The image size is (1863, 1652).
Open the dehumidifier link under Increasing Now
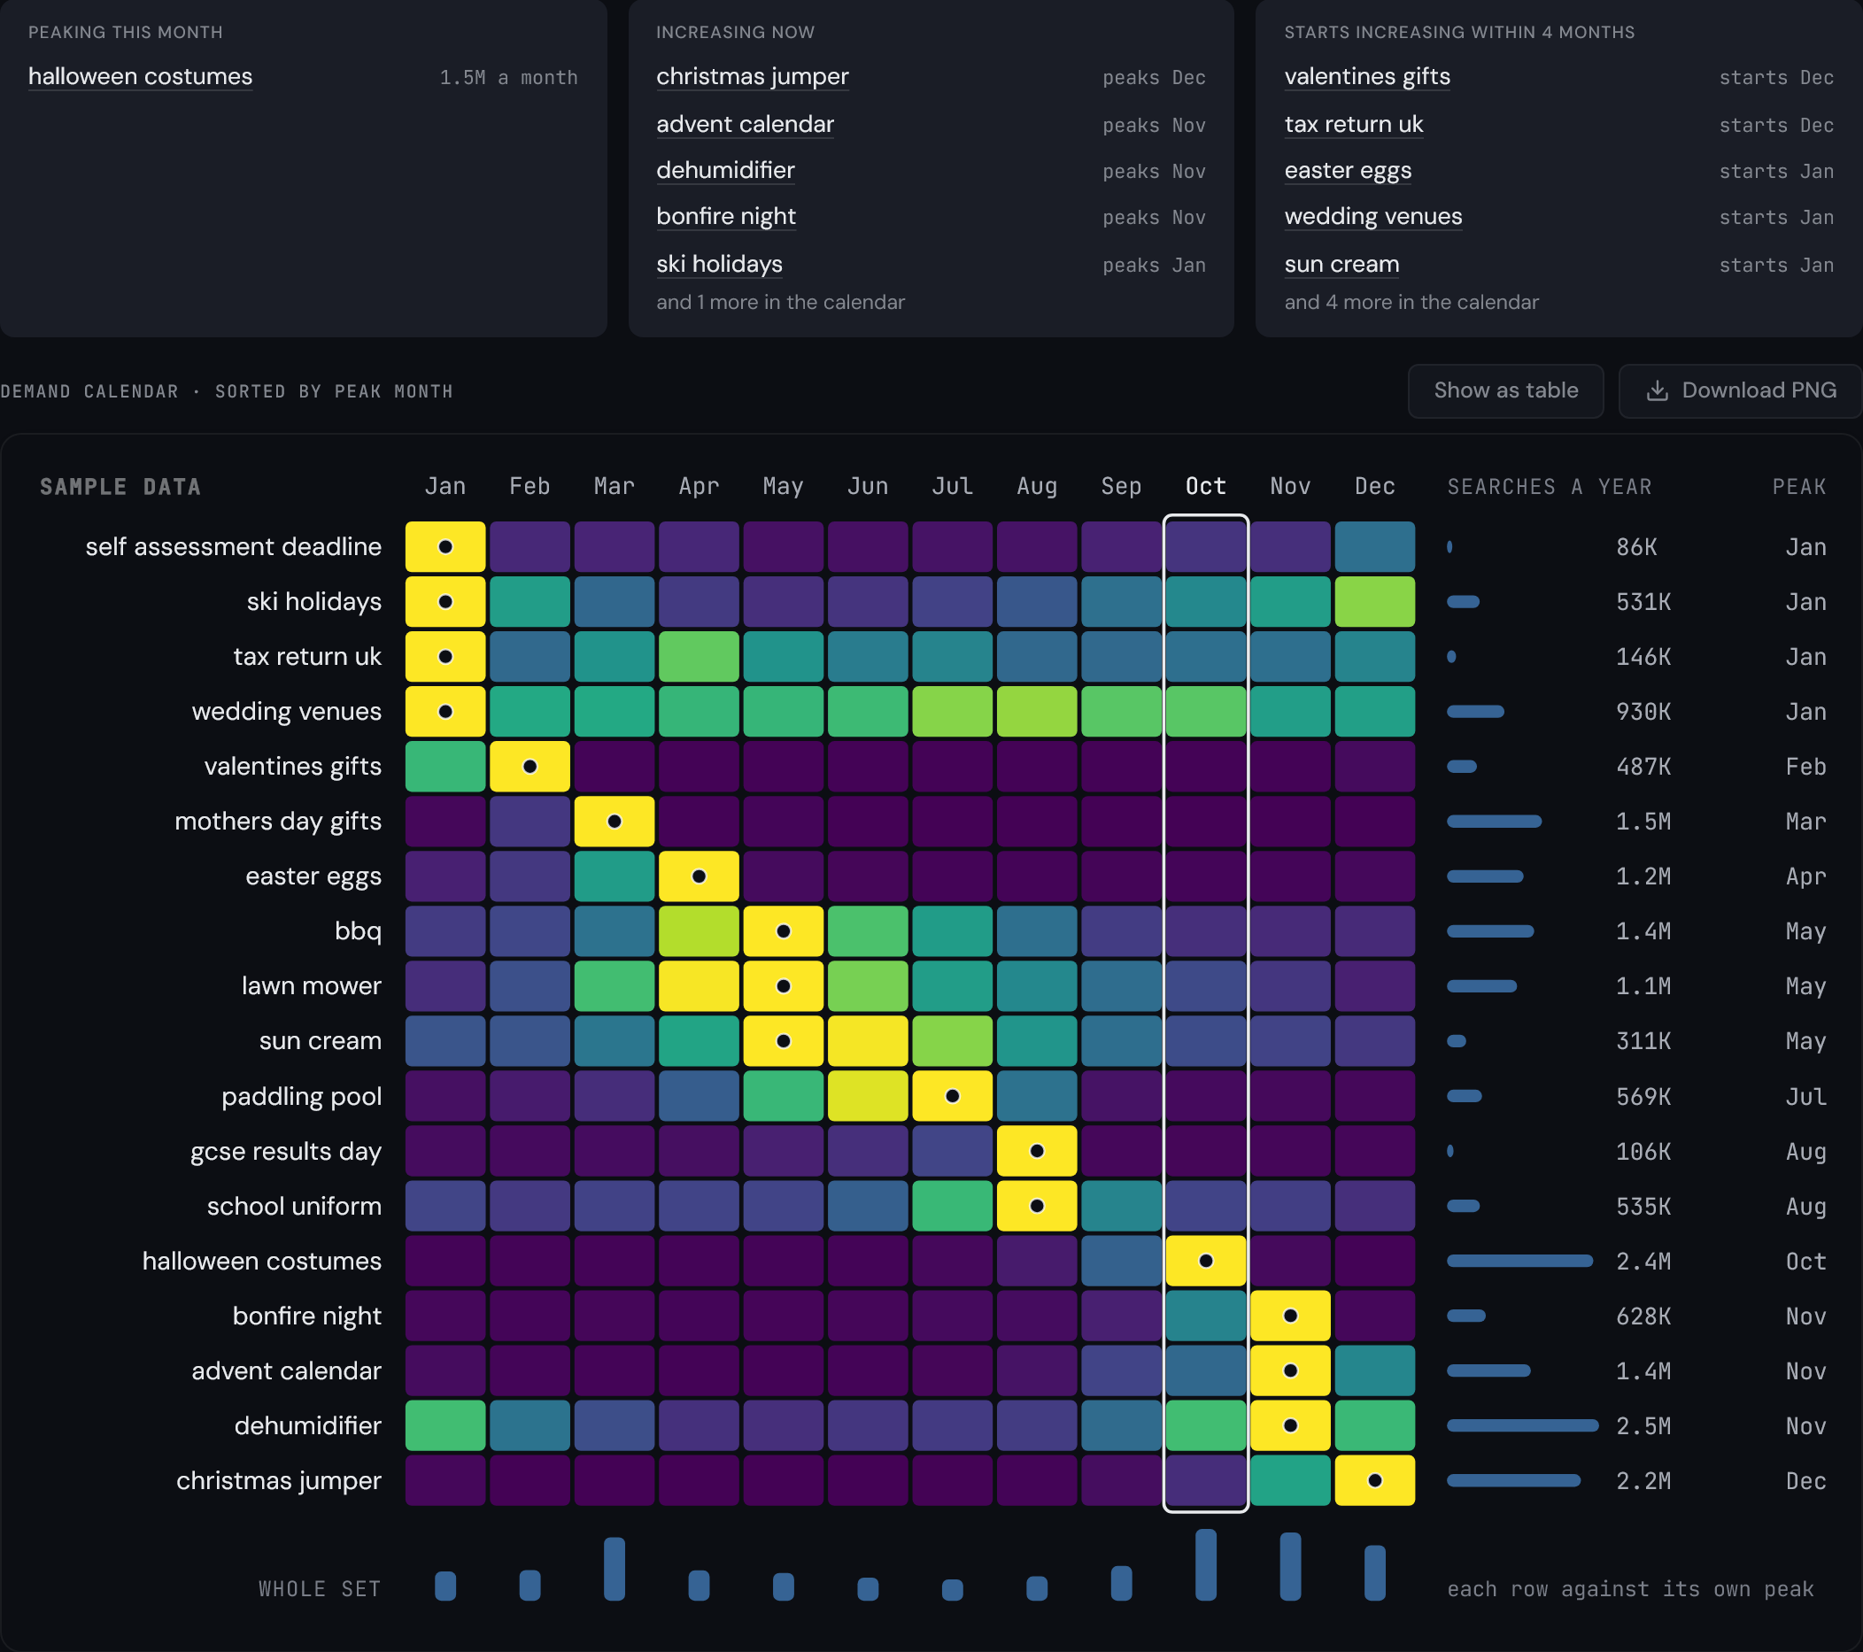point(725,170)
